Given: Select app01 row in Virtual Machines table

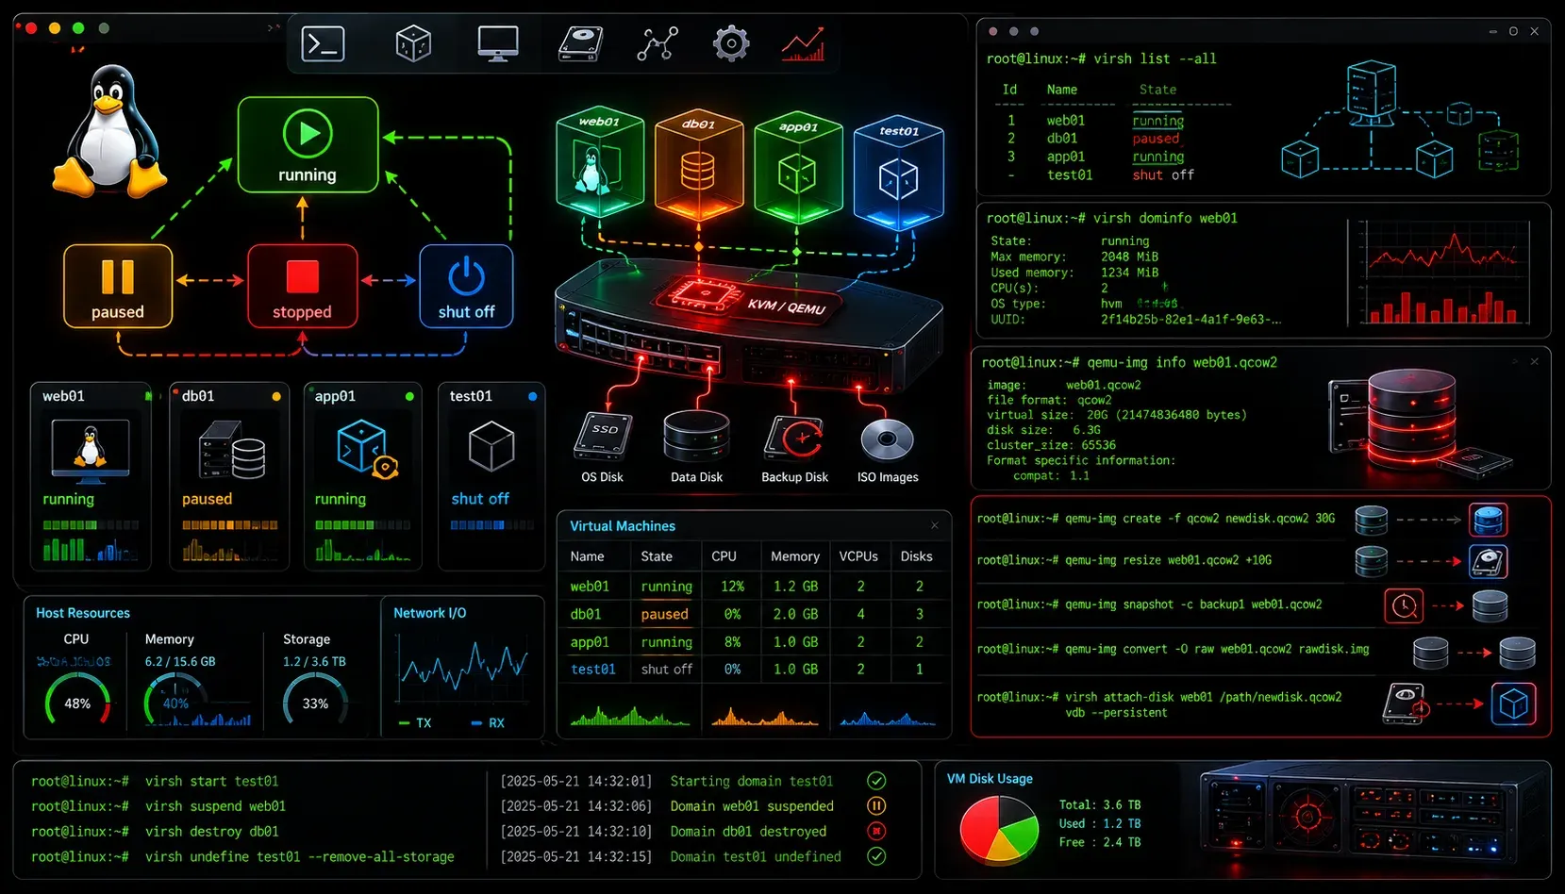Looking at the screenshot, I should click(754, 641).
